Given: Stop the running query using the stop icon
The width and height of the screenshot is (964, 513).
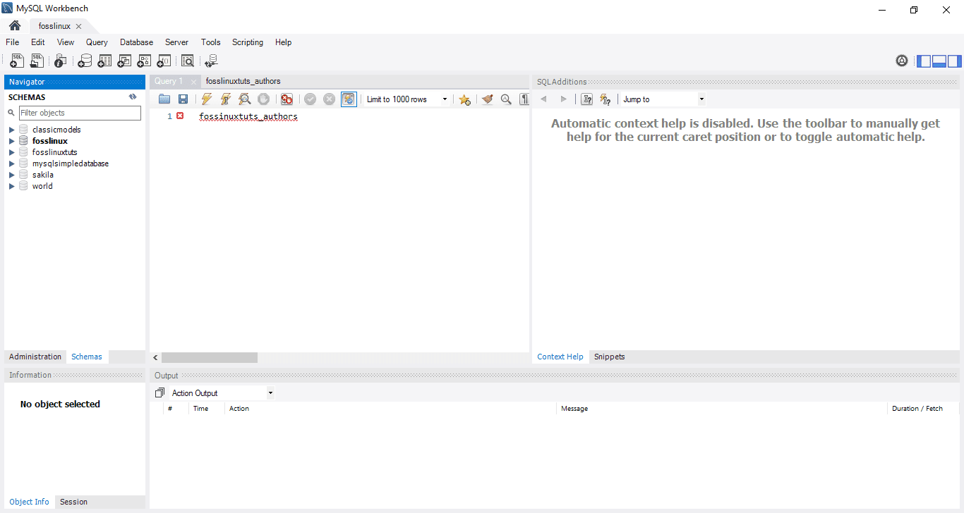Looking at the screenshot, I should tap(263, 99).
